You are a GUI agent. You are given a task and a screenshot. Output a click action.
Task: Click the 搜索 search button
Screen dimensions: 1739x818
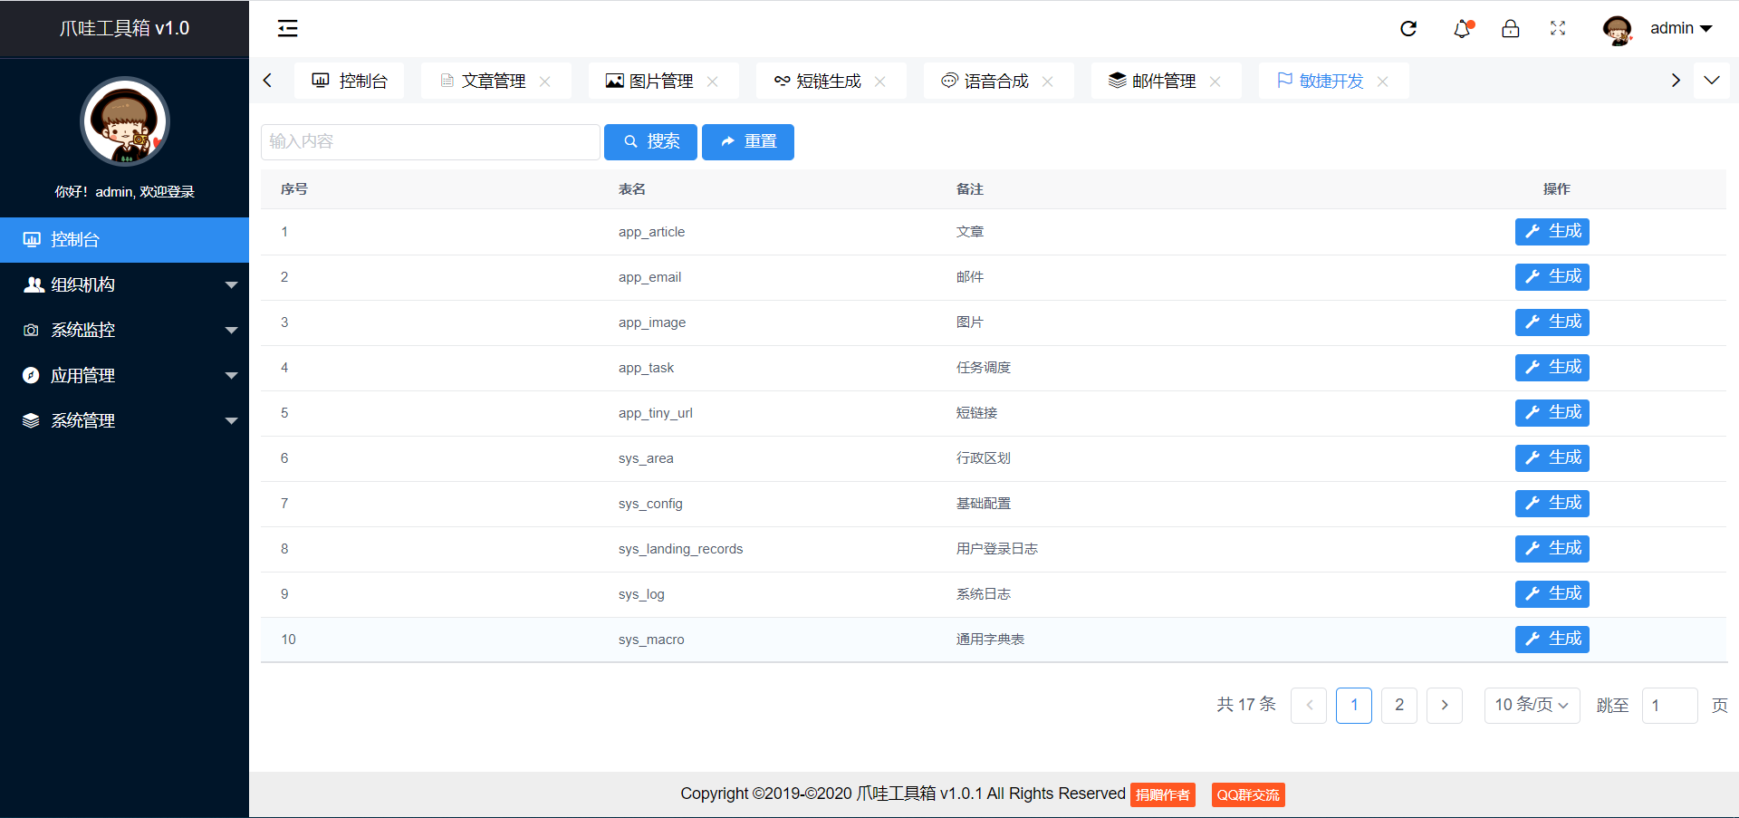tap(650, 142)
